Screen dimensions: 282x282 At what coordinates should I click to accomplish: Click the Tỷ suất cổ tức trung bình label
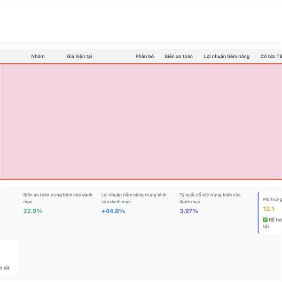click(210, 198)
